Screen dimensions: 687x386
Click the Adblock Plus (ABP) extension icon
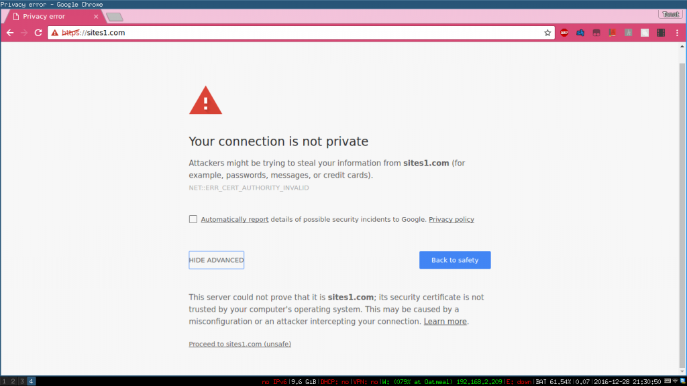tap(564, 33)
